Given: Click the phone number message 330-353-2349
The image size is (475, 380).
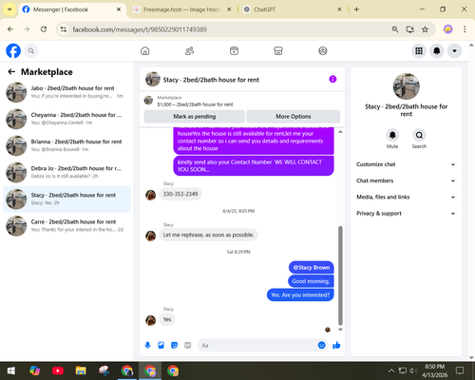Looking at the screenshot, I should click(180, 194).
